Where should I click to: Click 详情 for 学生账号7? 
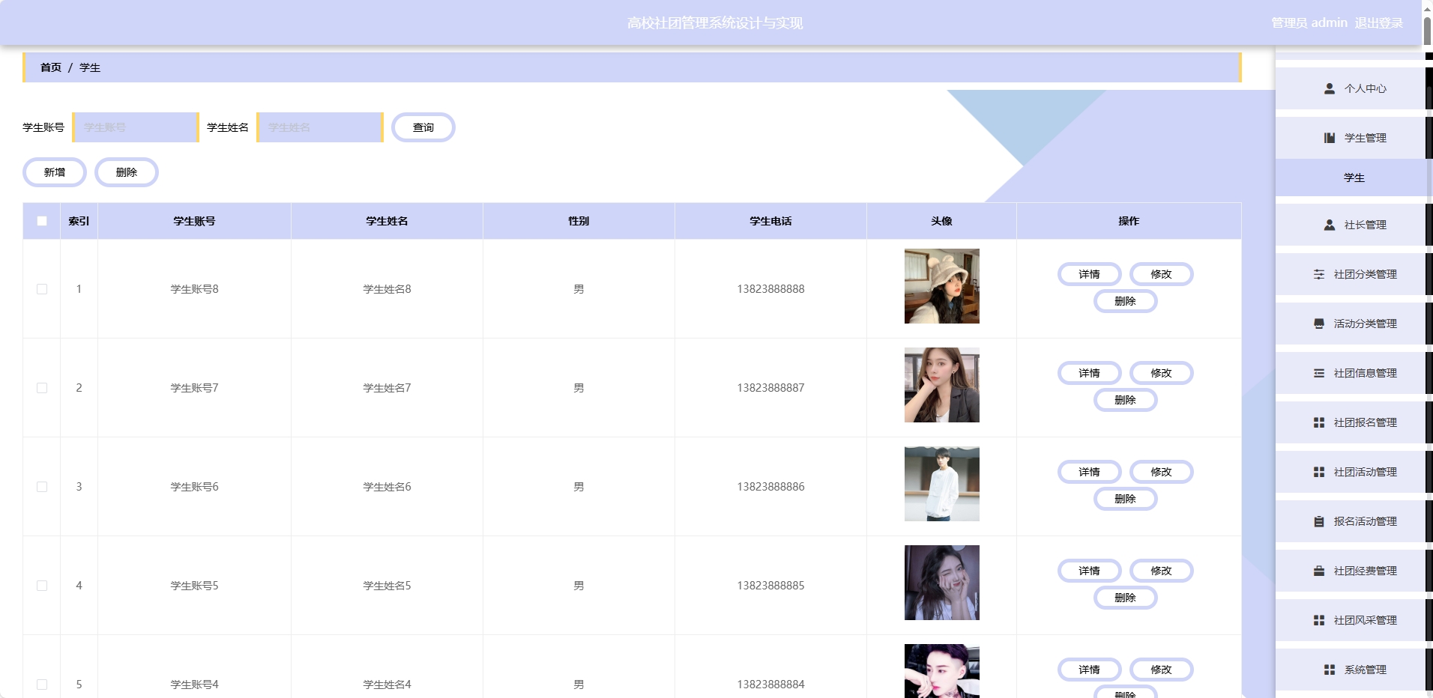(1089, 373)
